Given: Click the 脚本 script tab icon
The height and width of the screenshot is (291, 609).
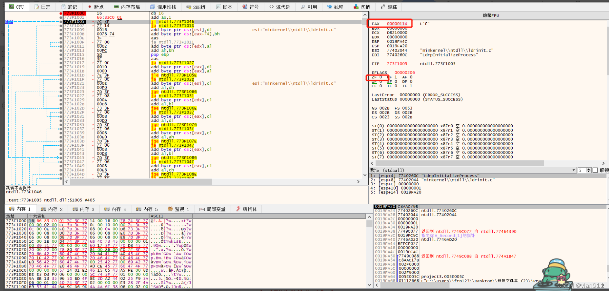Looking at the screenshot, I should pyautogui.click(x=218, y=7).
